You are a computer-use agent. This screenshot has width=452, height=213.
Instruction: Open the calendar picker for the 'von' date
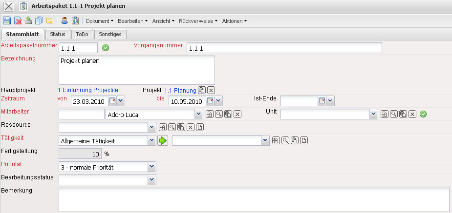(x=112, y=101)
